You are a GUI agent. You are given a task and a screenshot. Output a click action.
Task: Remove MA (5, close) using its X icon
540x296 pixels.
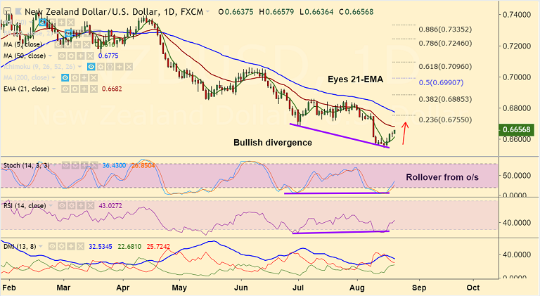click(x=86, y=45)
